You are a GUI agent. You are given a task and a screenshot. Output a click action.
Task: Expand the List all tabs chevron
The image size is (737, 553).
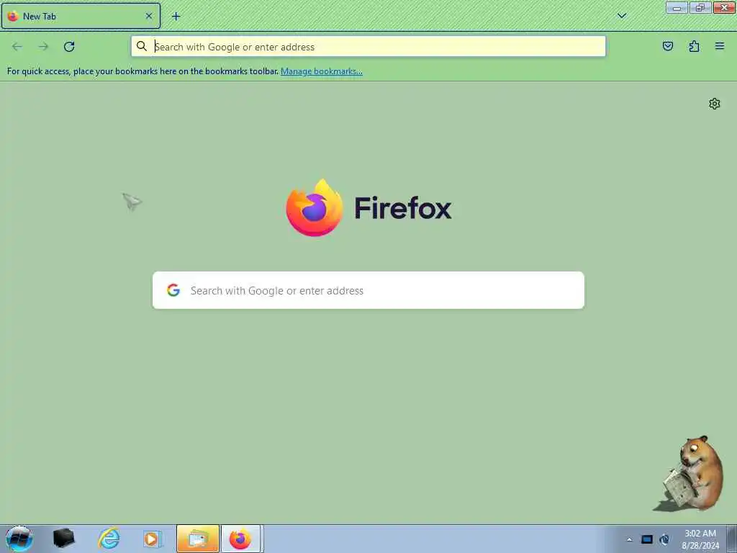point(622,16)
